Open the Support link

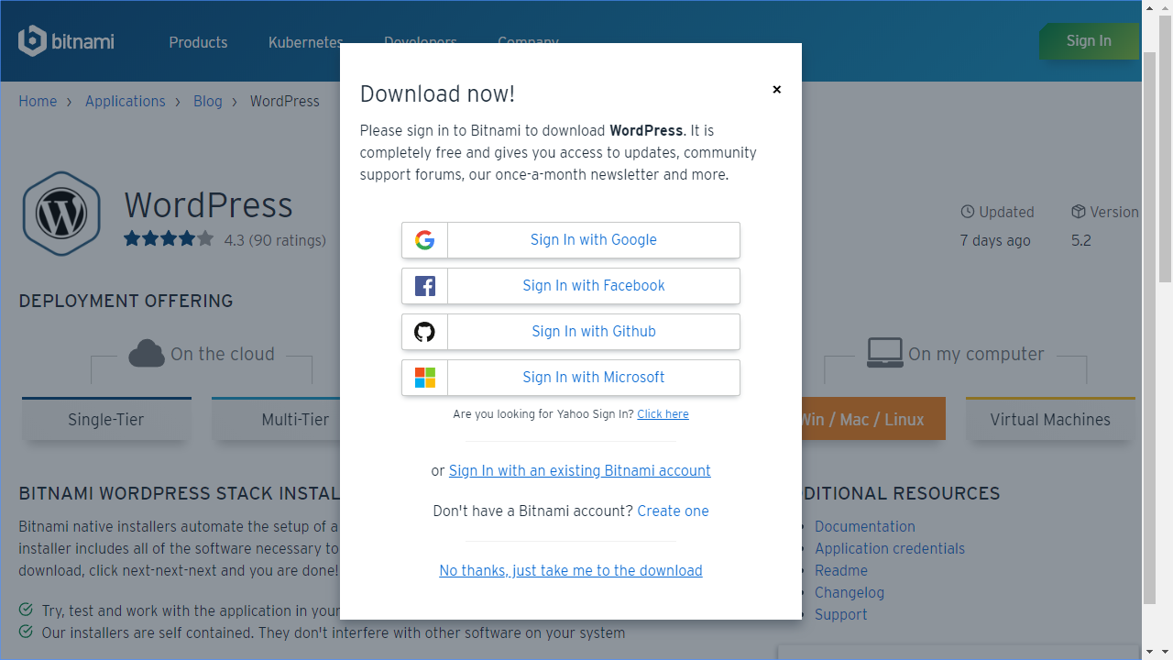point(841,614)
